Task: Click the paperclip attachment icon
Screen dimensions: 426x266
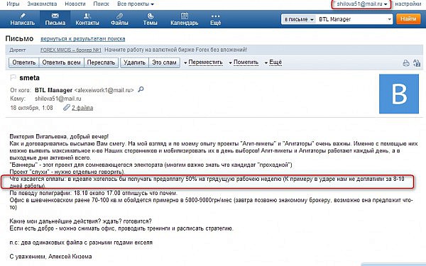Action: tap(67, 108)
